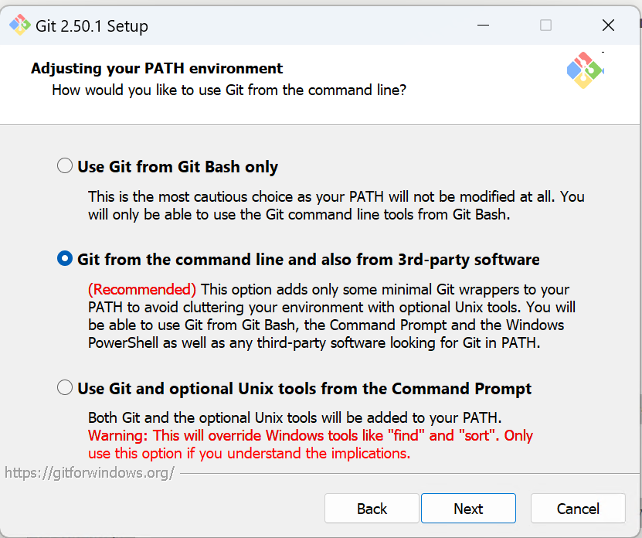The width and height of the screenshot is (642, 538).
Task: Click the red '(Recommended)' text
Action: point(142,290)
